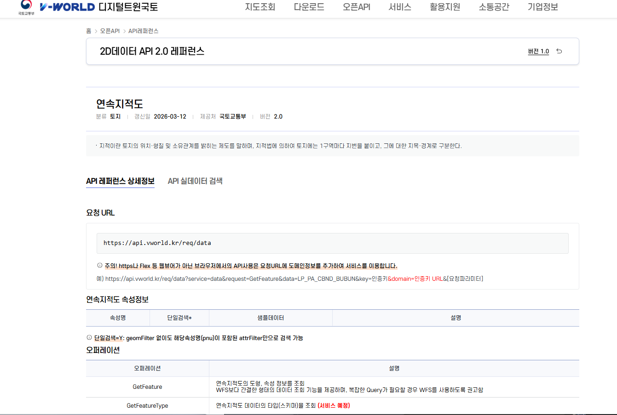
Task: Click the request URL https://api.vworld.kr/req/data
Action: [x=157, y=243]
